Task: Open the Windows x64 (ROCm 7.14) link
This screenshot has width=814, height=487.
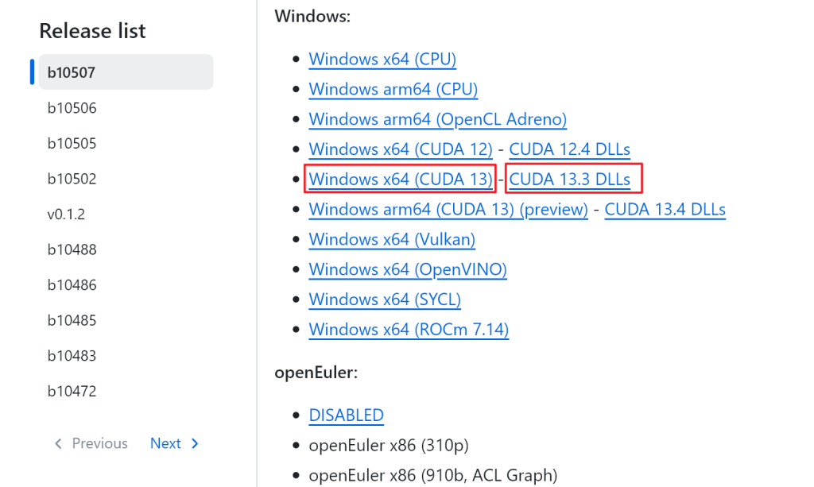Action: pyautogui.click(x=409, y=330)
